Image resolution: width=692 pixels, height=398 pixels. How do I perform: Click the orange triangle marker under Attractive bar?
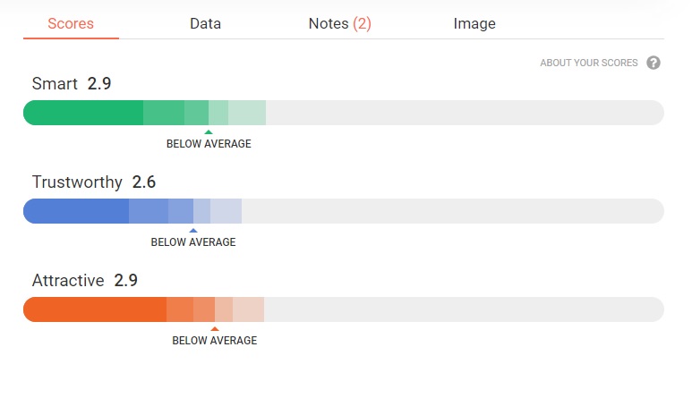[x=214, y=329]
